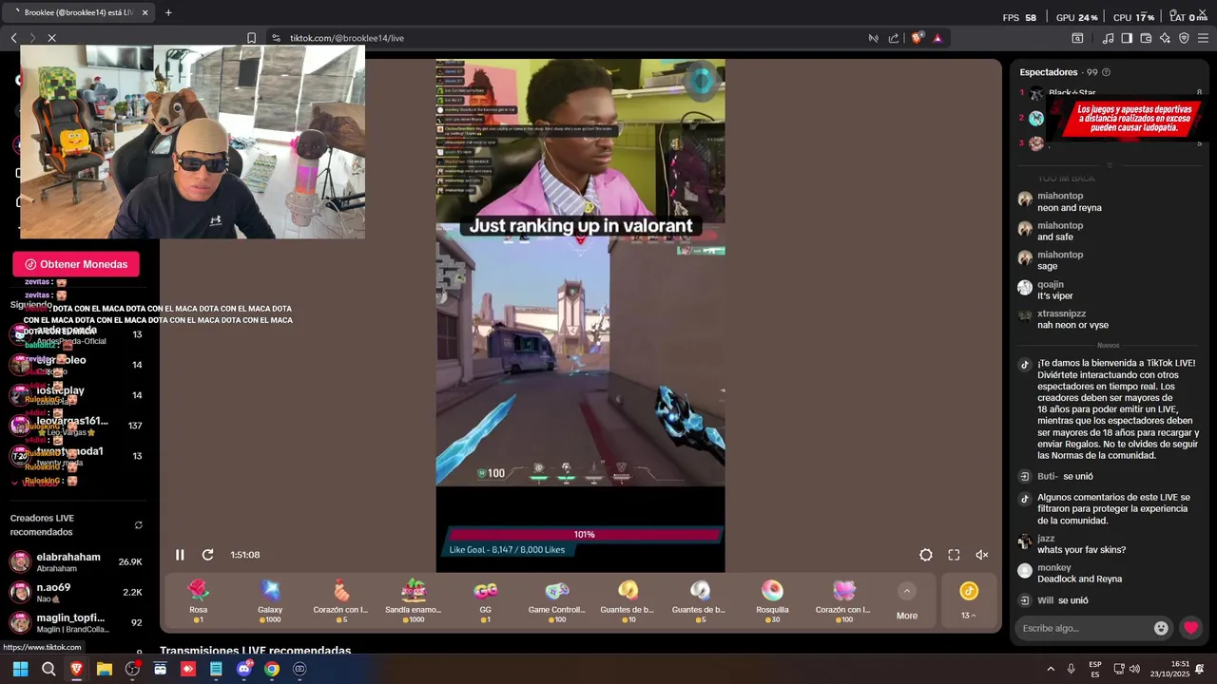This screenshot has width=1217, height=684.
Task: Expand More gifts list
Action: [x=907, y=601]
